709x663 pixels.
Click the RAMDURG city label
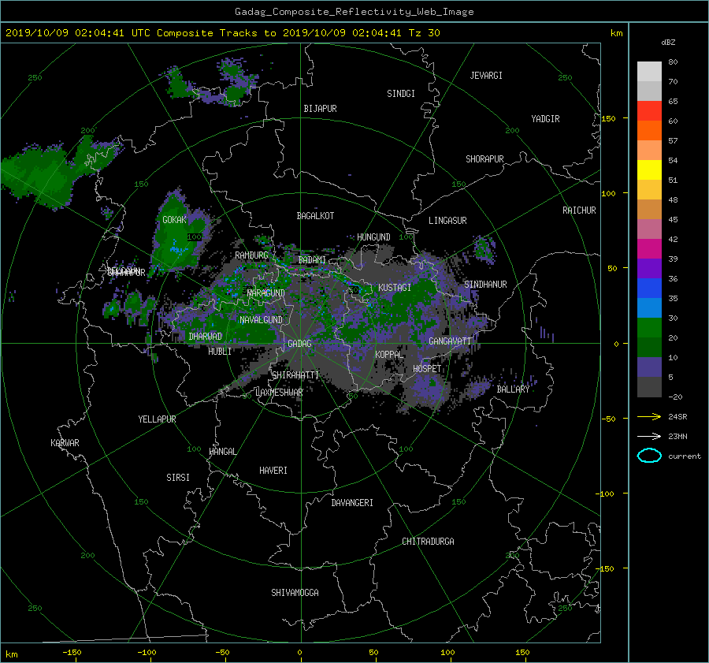(x=251, y=255)
